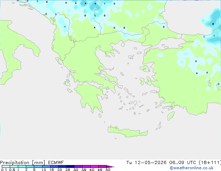Viewport: 221px width, 171px height.
Task: Click the "(18+111)" forecast run text
Action: coord(210,163)
